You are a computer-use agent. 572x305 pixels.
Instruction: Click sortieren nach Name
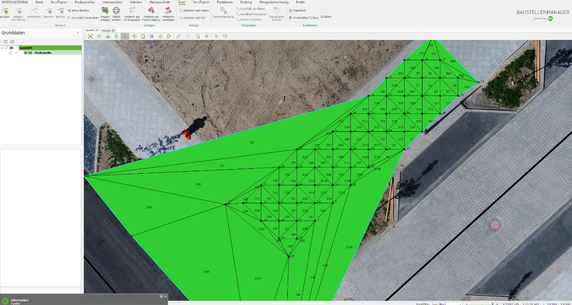click(194, 10)
